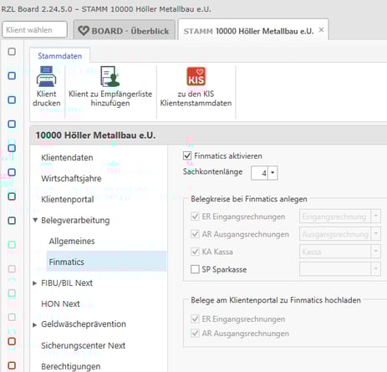Open the Sachkontenlänge dropdown arrow

(272, 173)
